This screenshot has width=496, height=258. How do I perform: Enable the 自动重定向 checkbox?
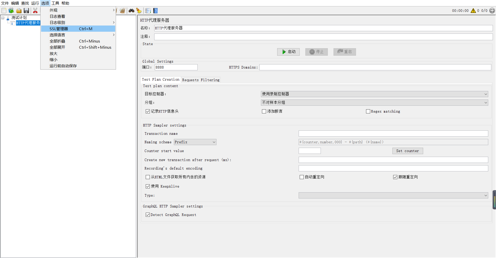coord(302,177)
